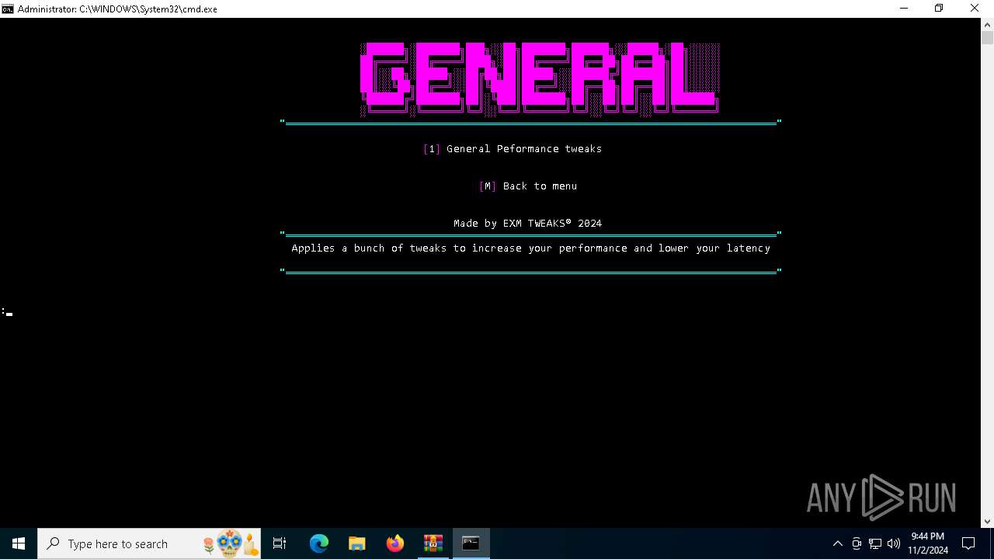
Task: Open the Windows Start menu
Action: pyautogui.click(x=19, y=543)
